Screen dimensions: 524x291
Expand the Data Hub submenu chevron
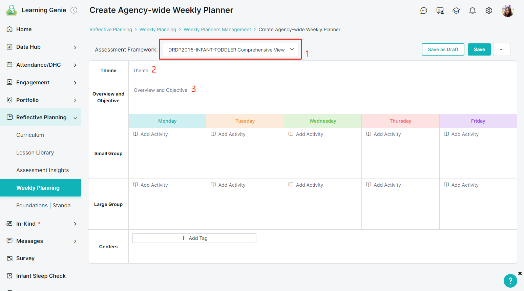(x=75, y=47)
